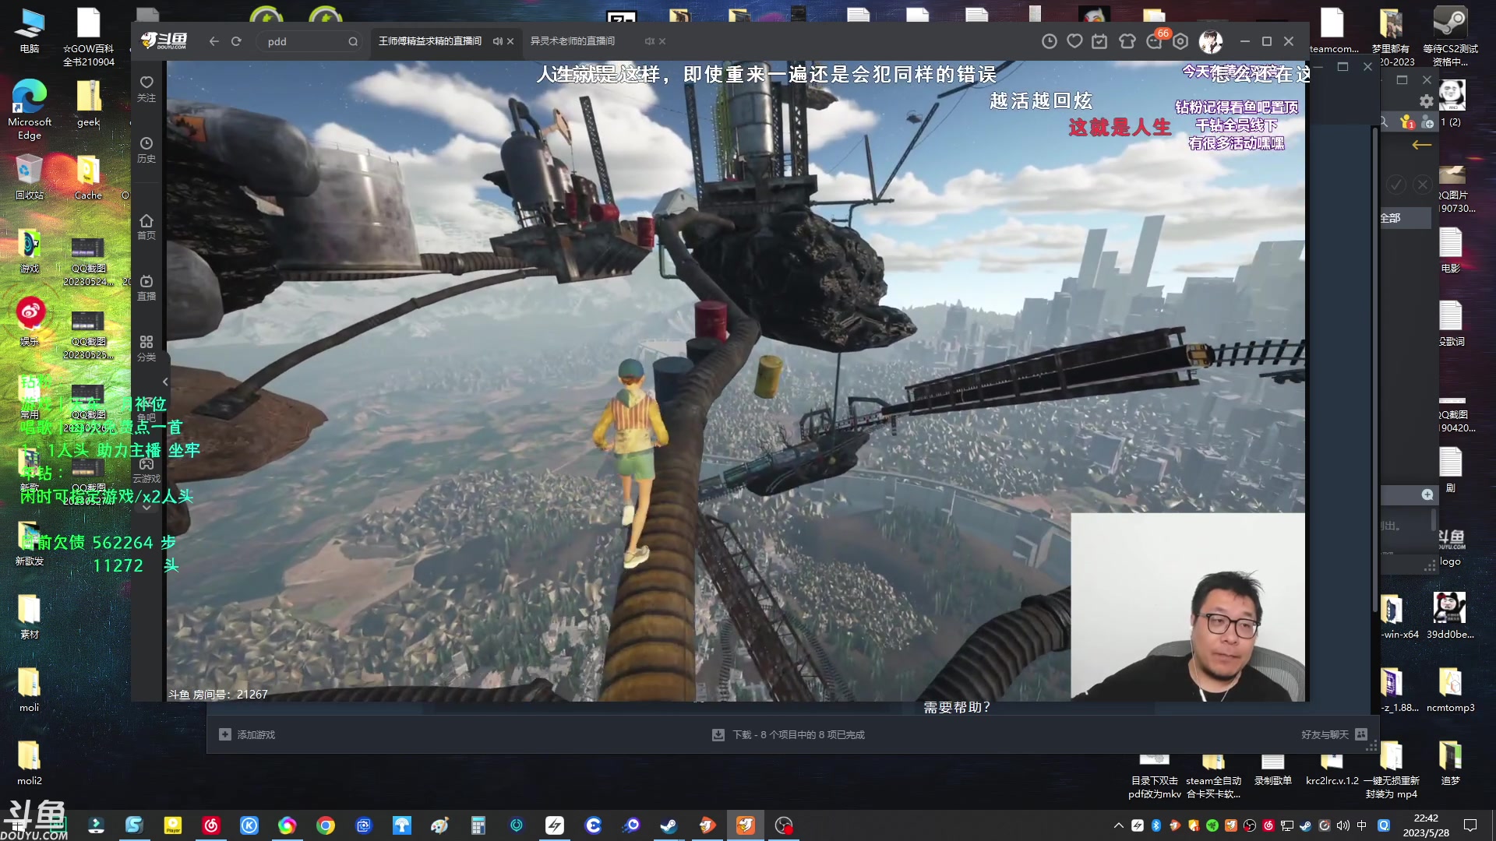Screen dimensions: 1496x841
Task: Open the 回收站 recycle bin icon
Action: click(x=30, y=177)
